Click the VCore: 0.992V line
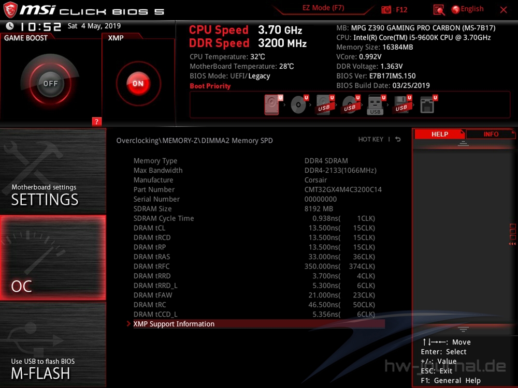This screenshot has width=518, height=388. 359,56
